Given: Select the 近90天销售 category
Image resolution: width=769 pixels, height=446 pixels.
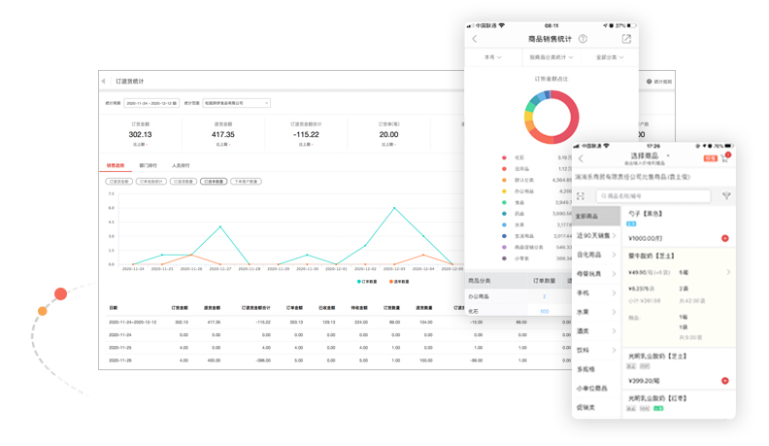Looking at the screenshot, I should [x=595, y=236].
